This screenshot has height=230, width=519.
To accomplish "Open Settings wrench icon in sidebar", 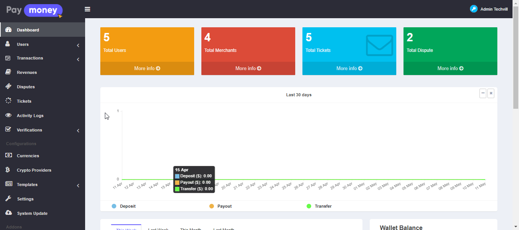I will 8,199.
